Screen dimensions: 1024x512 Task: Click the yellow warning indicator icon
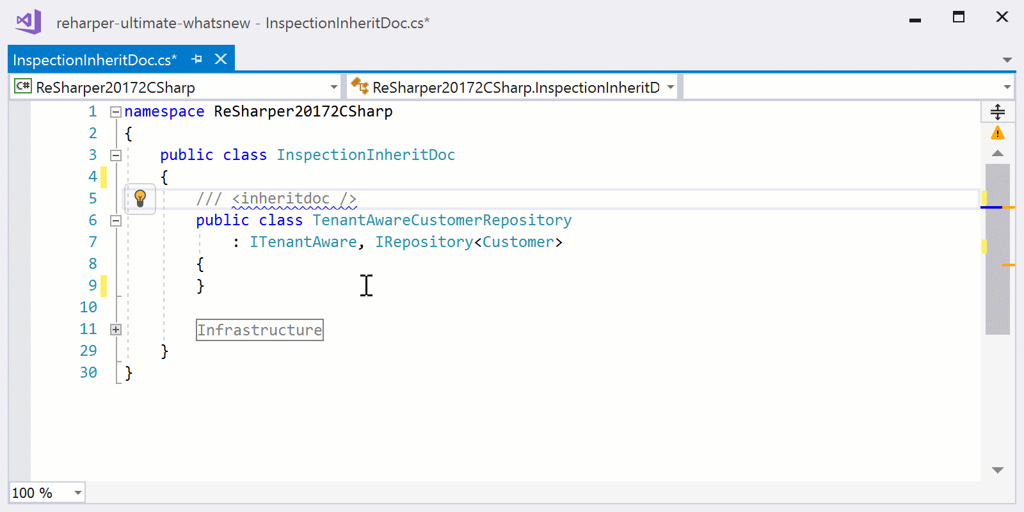tap(997, 133)
